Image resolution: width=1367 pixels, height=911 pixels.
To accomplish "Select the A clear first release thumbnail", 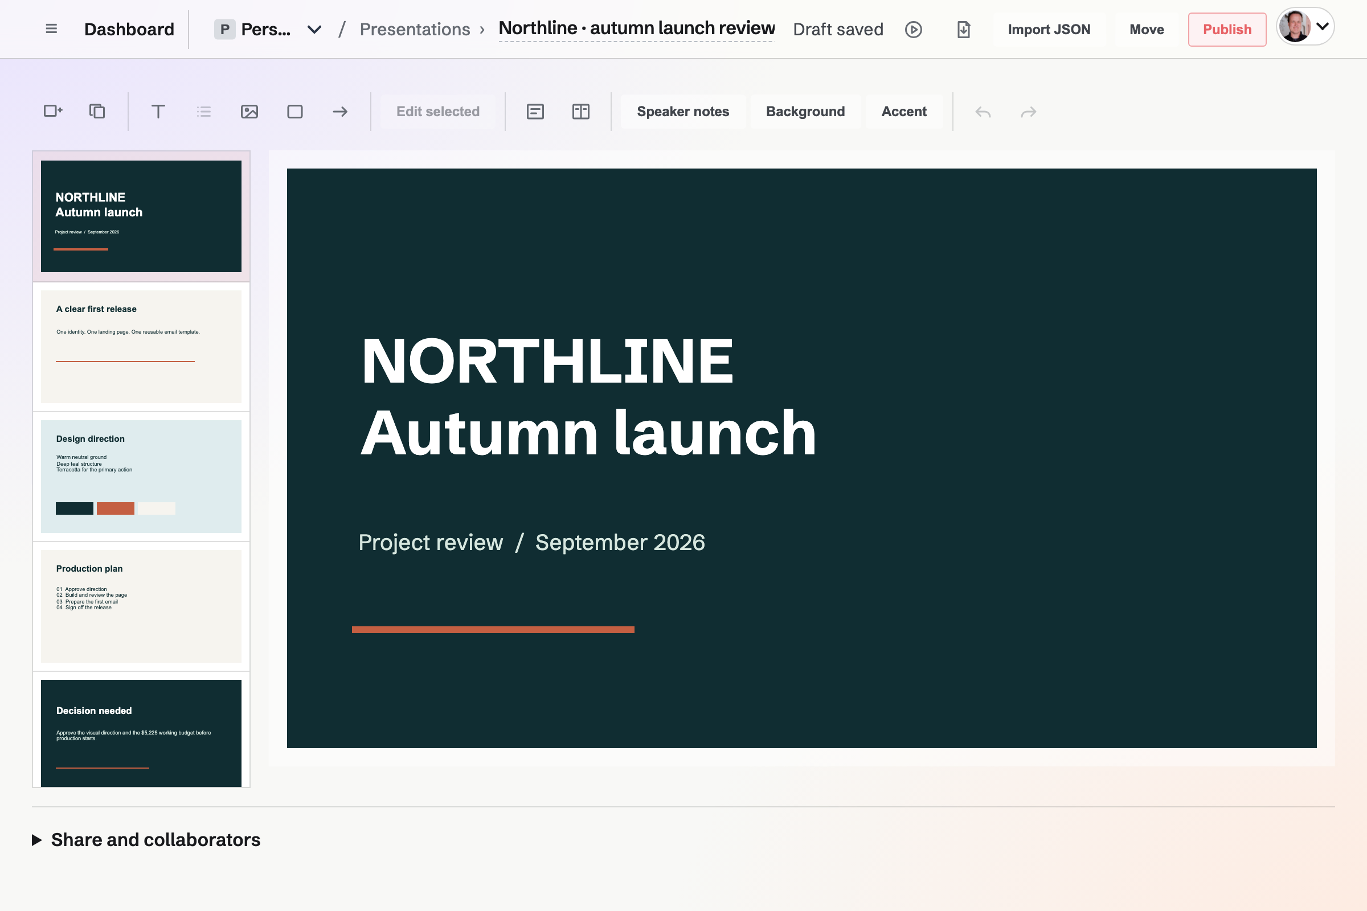I will click(x=141, y=346).
